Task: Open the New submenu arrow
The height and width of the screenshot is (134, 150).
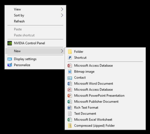Action: tap(62, 51)
